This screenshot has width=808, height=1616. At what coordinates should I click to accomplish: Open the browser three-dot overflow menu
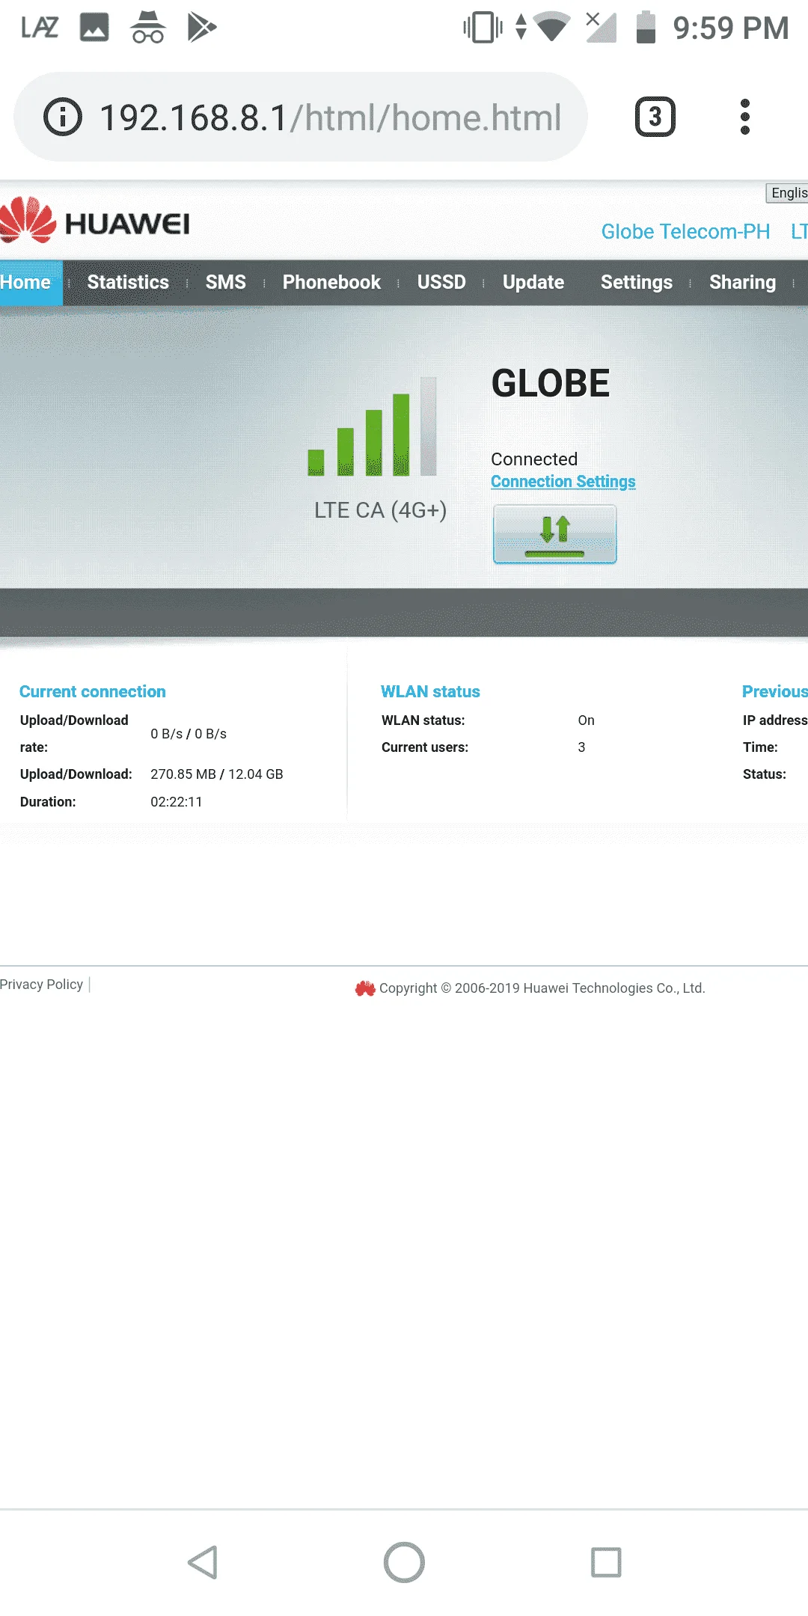[744, 117]
